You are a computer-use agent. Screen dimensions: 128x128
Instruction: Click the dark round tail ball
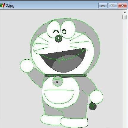(x=93, y=106)
